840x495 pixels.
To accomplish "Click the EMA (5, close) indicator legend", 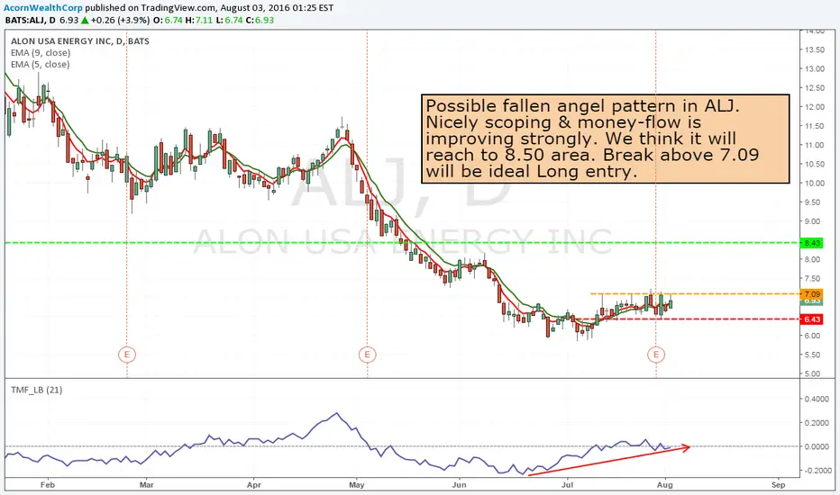I will (x=41, y=64).
